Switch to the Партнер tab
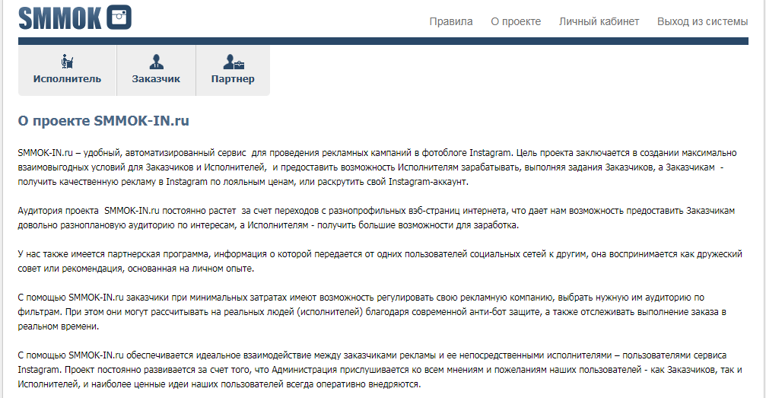The height and width of the screenshot is (398, 766). (233, 71)
